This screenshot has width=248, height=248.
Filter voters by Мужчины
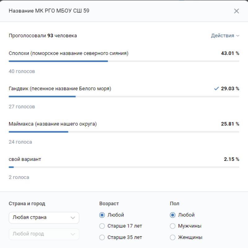pyautogui.click(x=173, y=226)
